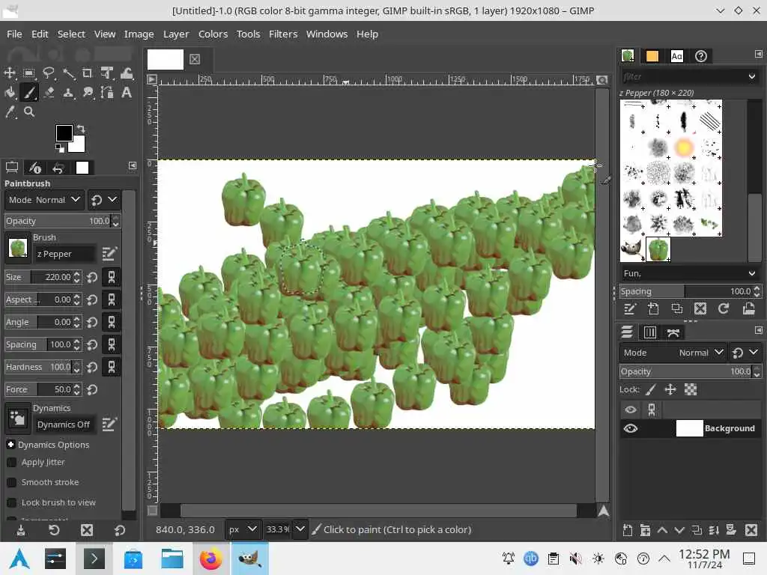The height and width of the screenshot is (575, 767).
Task: Click the background white color swatch
Action: 78,145
